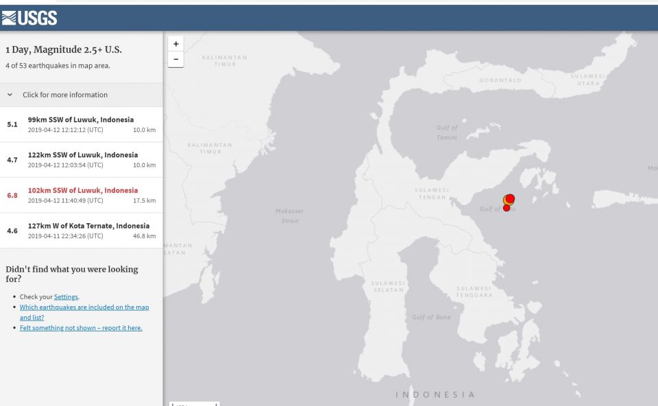Click the 'Gorontalo' region label on map

(500, 80)
